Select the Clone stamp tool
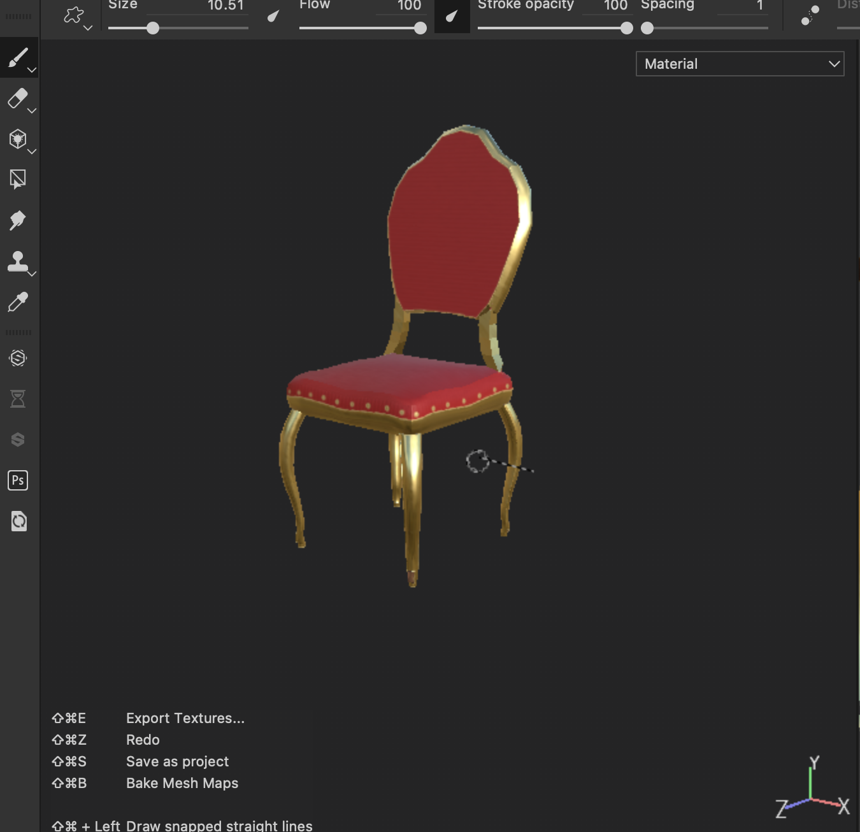 tap(17, 261)
